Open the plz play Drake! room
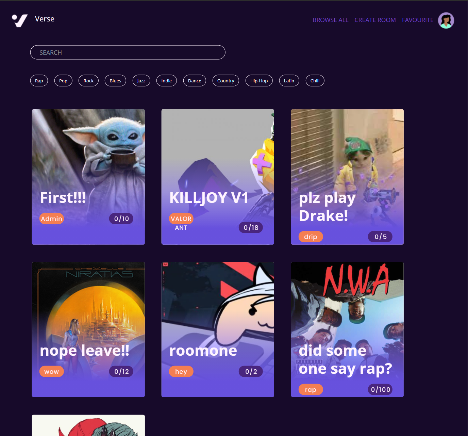 (x=347, y=177)
